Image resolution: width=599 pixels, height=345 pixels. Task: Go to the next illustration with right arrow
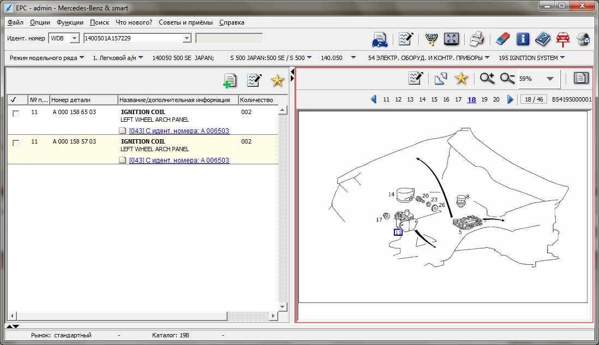click(510, 99)
